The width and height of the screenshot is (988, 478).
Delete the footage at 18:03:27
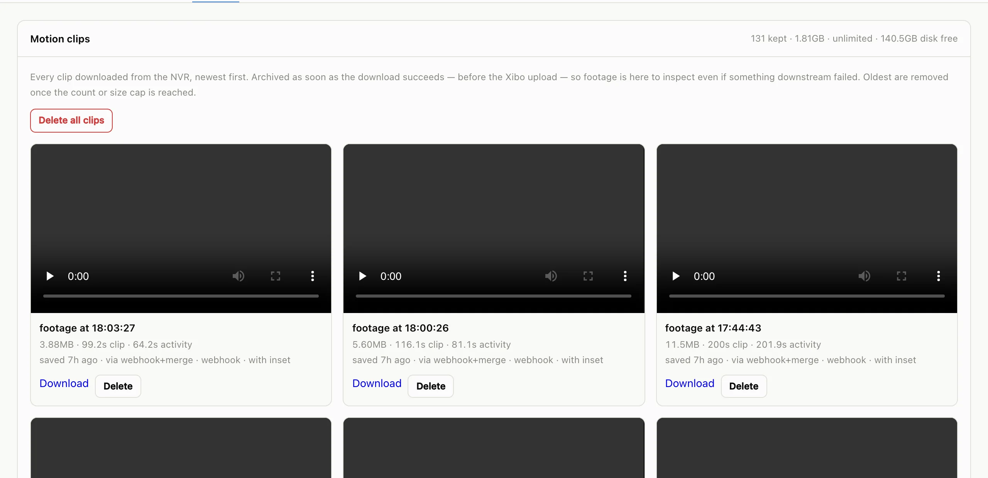click(118, 386)
